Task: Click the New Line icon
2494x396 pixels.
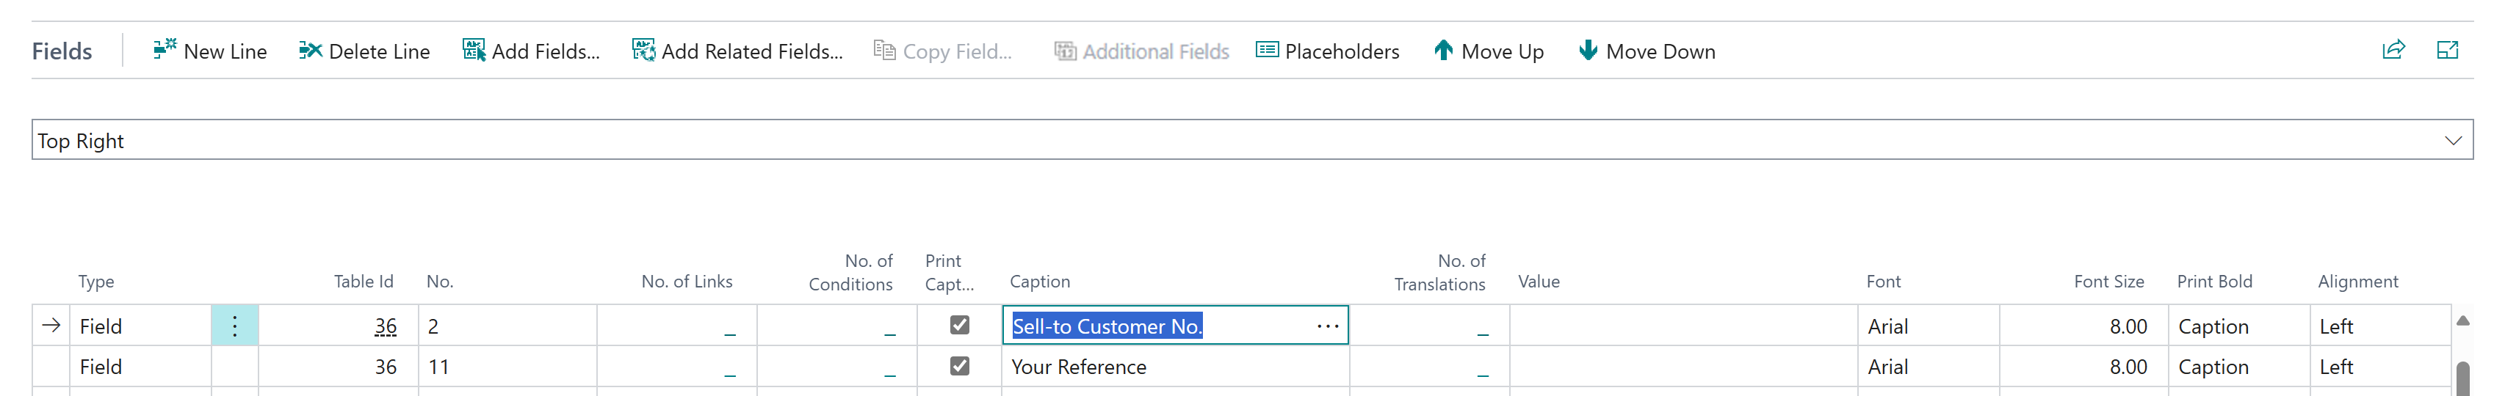Action: tap(165, 50)
